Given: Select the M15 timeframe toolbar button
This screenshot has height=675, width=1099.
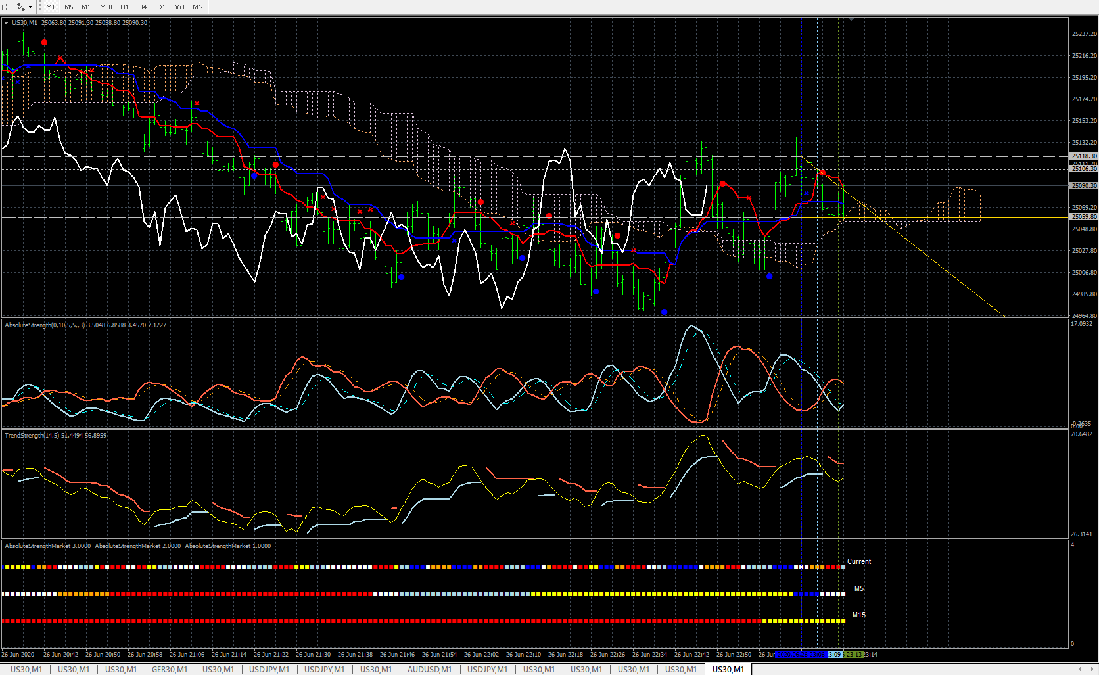Looking at the screenshot, I should click(x=87, y=7).
